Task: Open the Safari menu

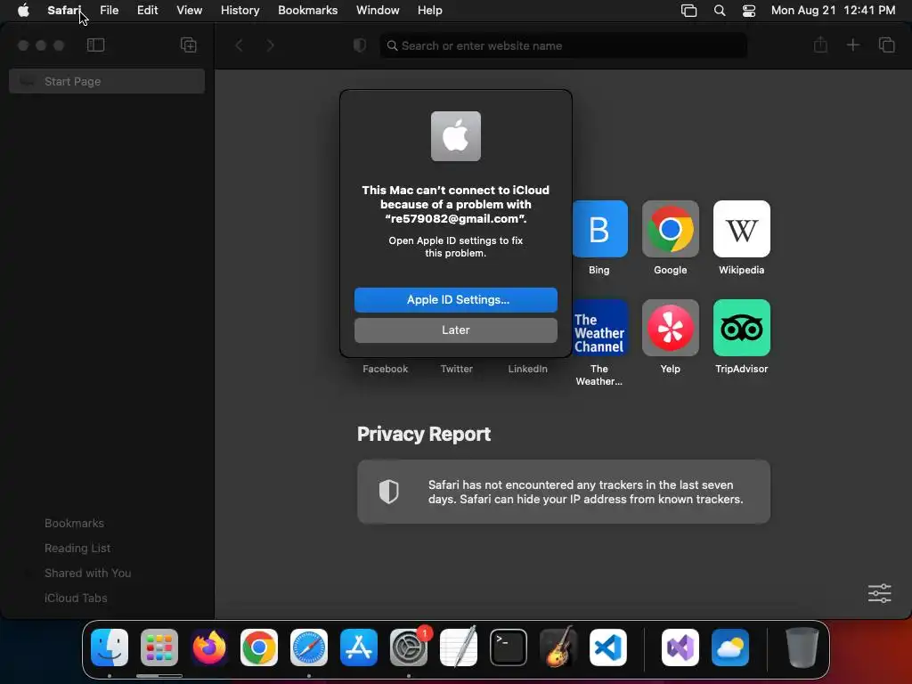Action: [x=64, y=11]
